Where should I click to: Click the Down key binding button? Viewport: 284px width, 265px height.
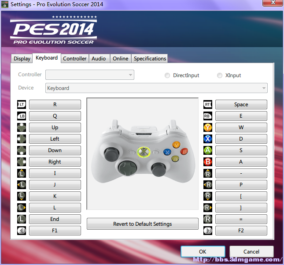55,150
